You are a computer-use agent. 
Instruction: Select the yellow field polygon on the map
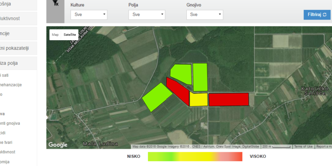pyautogui.click(x=198, y=99)
